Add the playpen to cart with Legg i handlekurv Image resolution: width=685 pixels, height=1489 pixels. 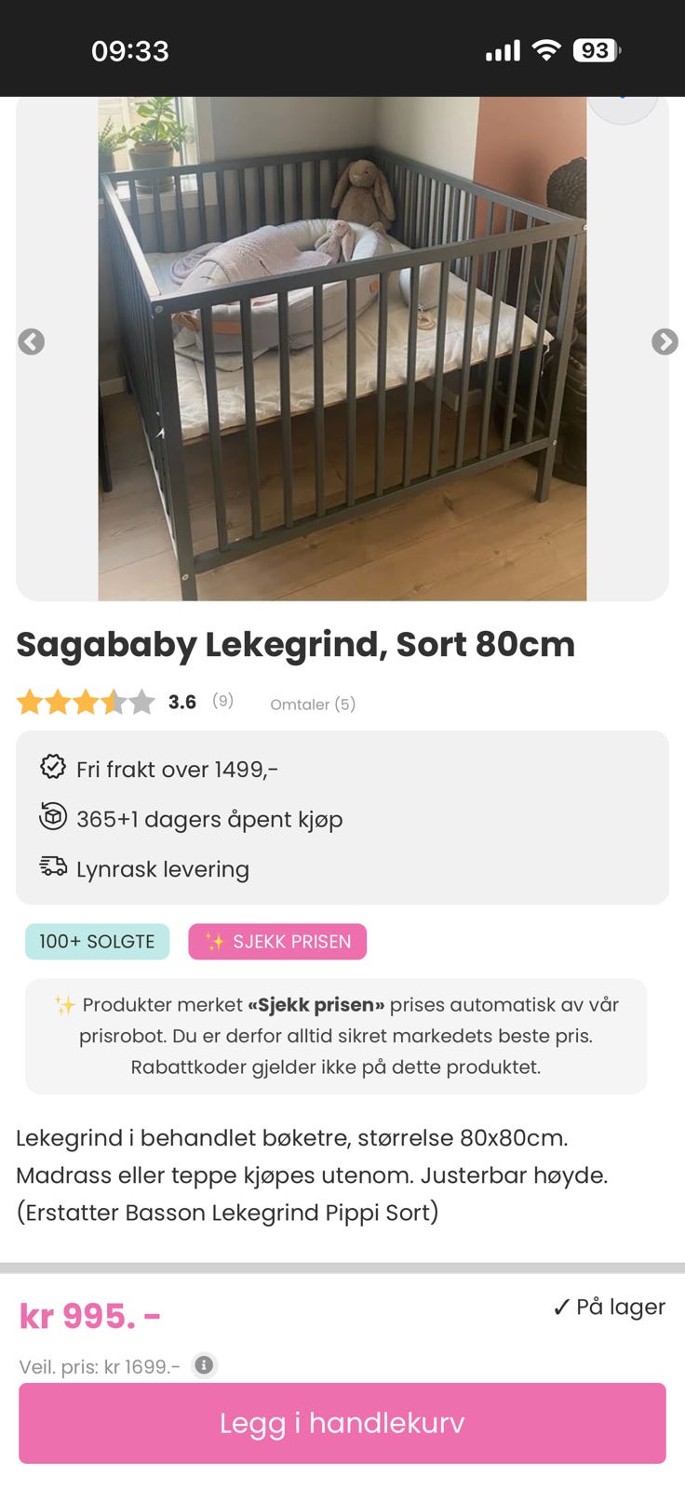342,1423
